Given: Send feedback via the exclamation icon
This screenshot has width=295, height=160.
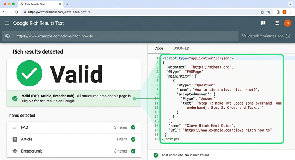Looking at the screenshot, I should tap(263, 23).
